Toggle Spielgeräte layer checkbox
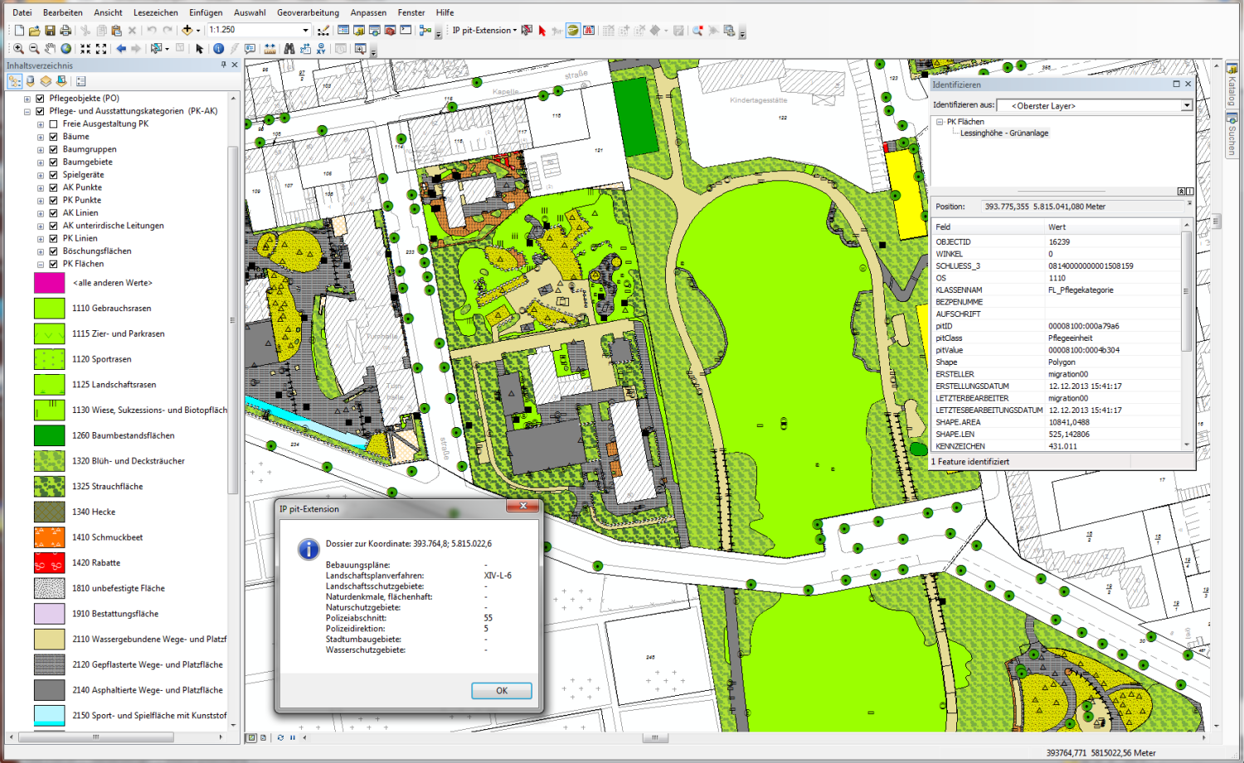 click(53, 174)
